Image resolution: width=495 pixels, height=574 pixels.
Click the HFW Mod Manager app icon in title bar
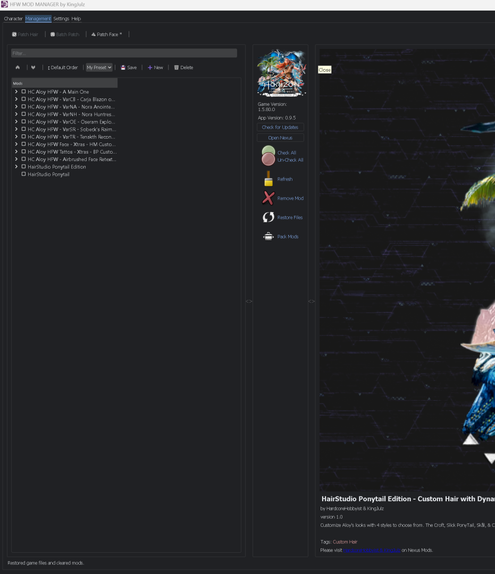4,4
